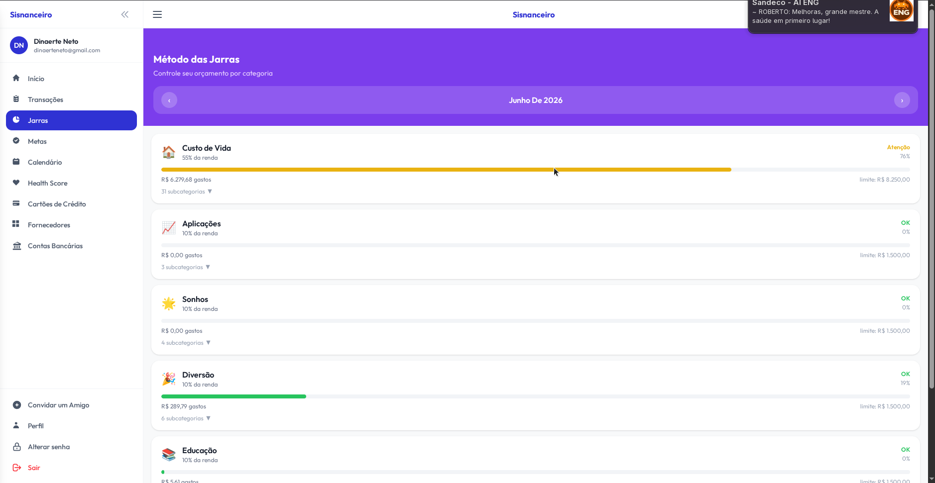Go to next month with right arrow
The image size is (935, 483).
pyautogui.click(x=902, y=100)
